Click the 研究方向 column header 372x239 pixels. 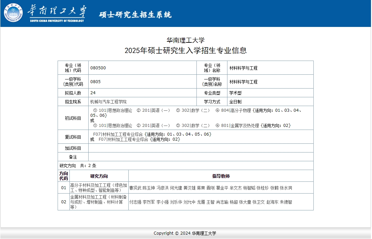(99, 176)
